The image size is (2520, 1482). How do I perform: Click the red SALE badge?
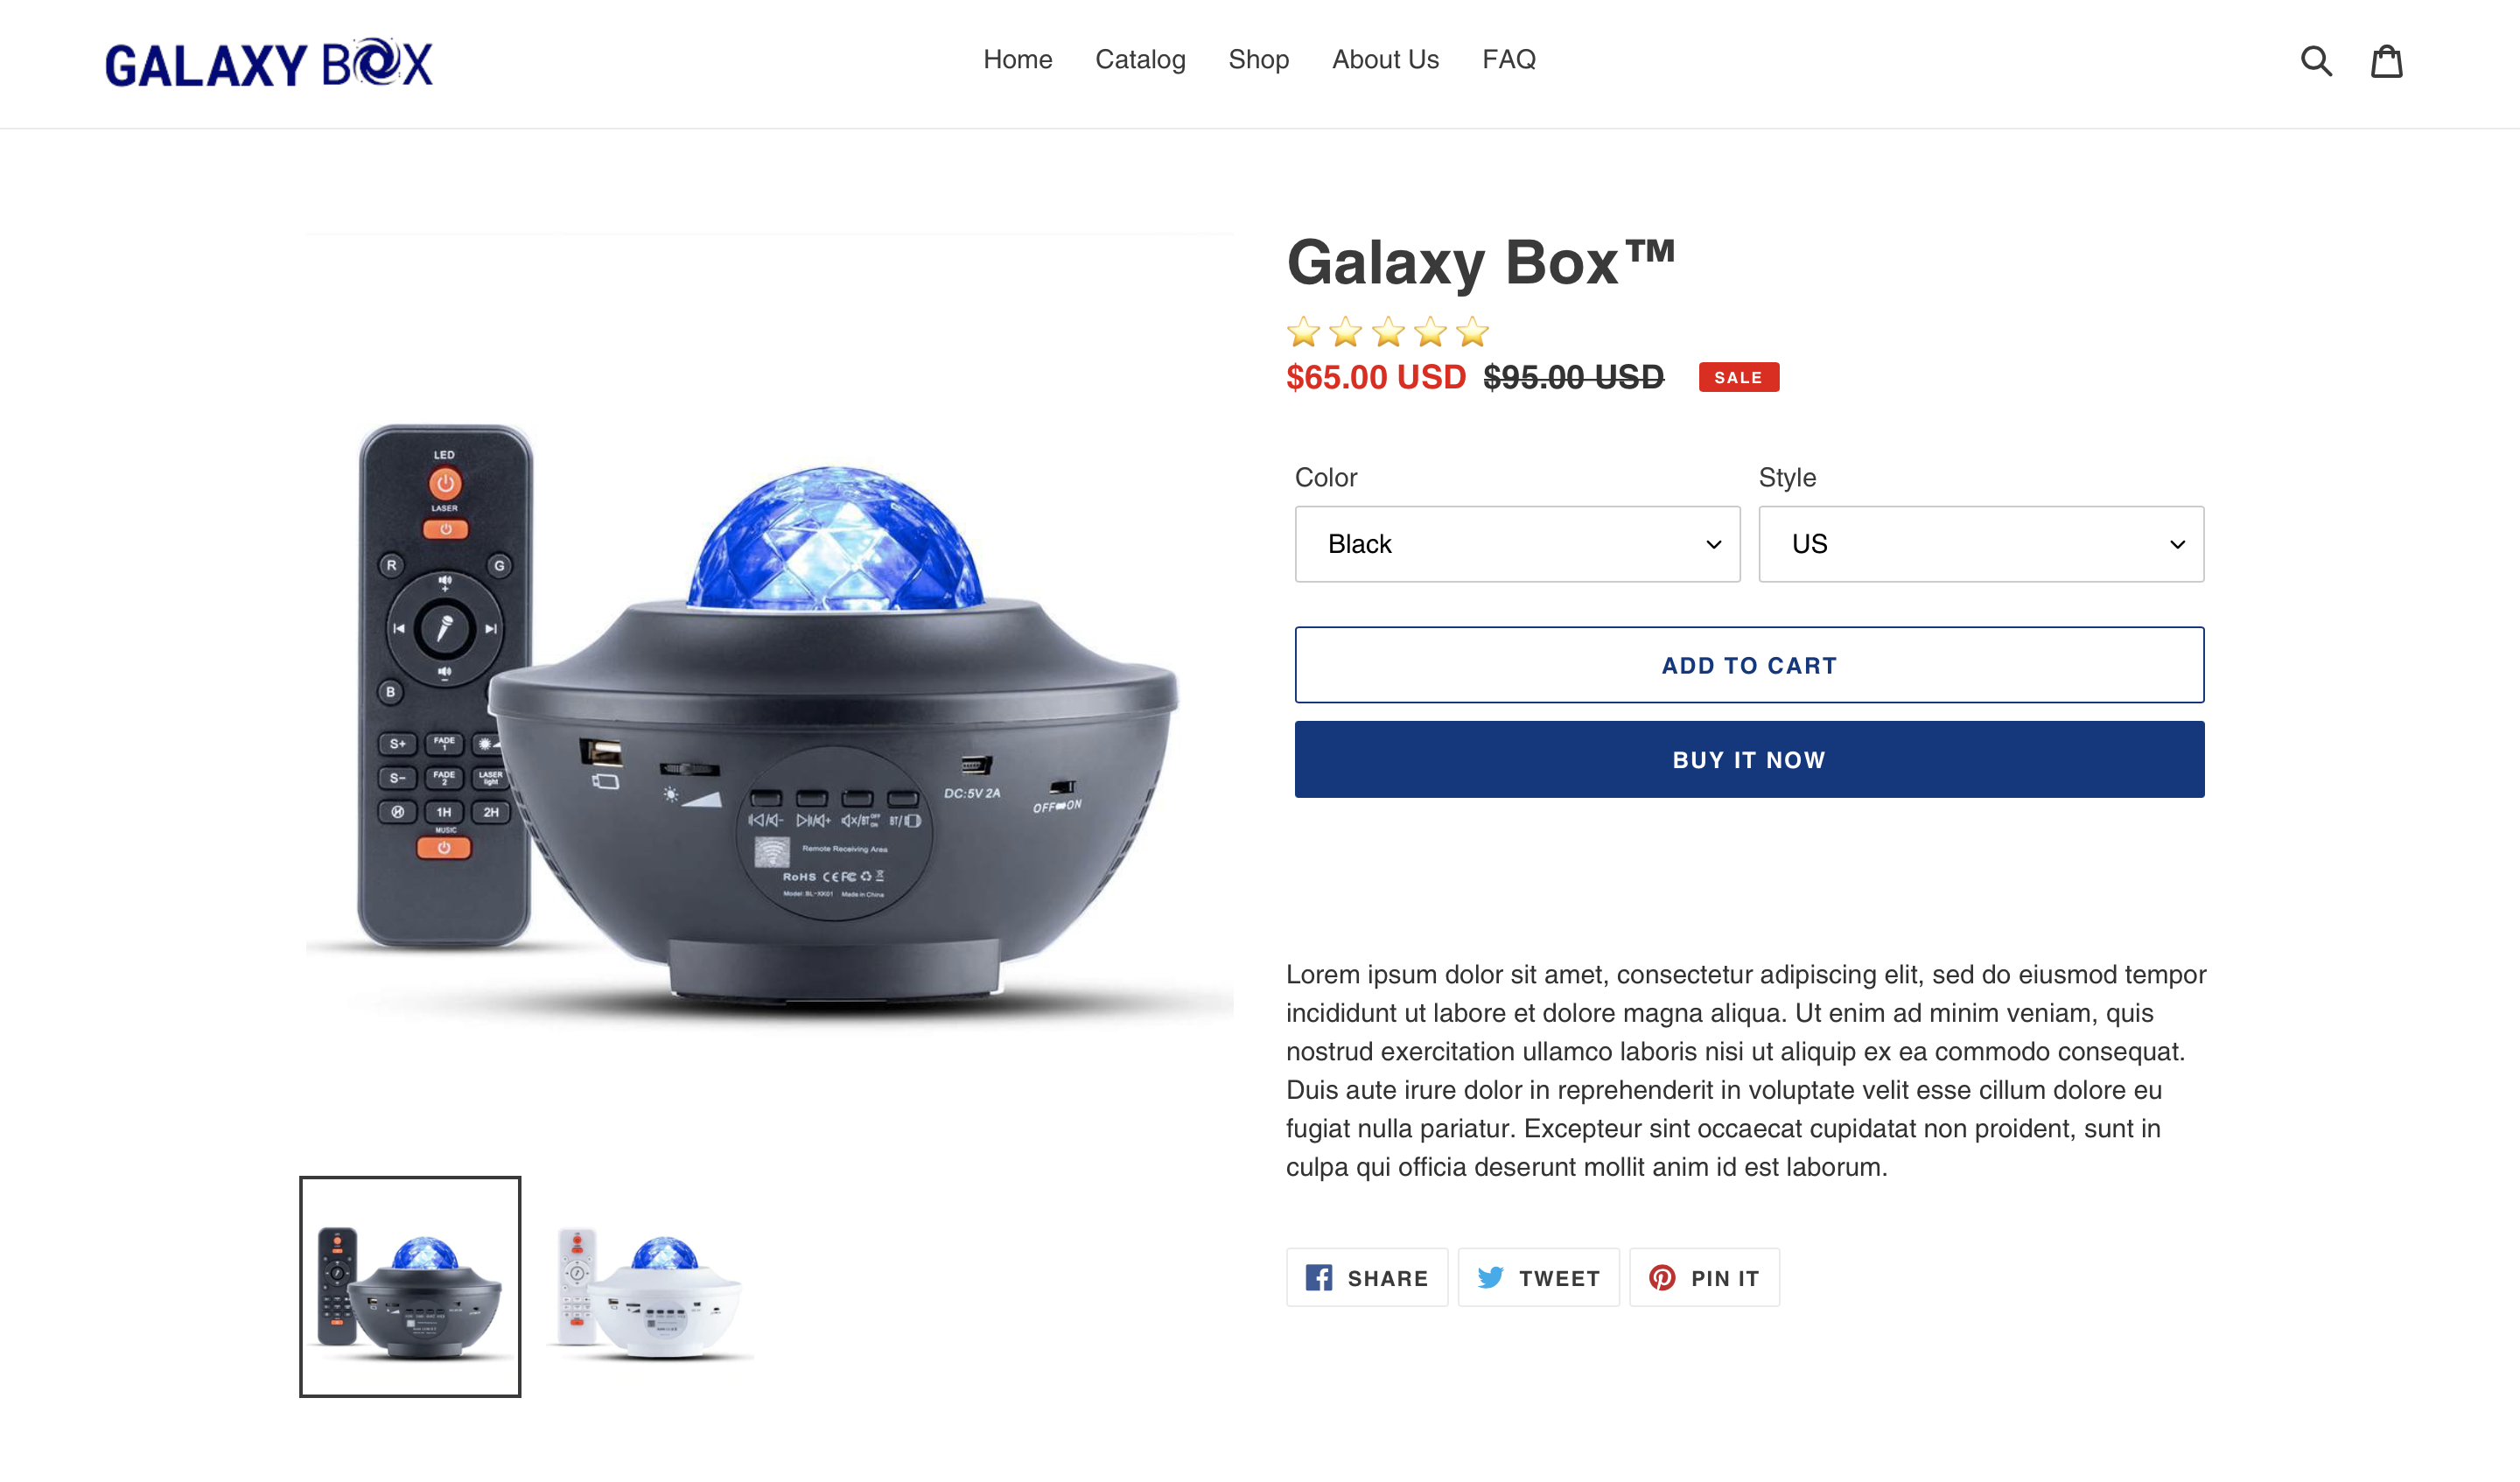[1738, 377]
